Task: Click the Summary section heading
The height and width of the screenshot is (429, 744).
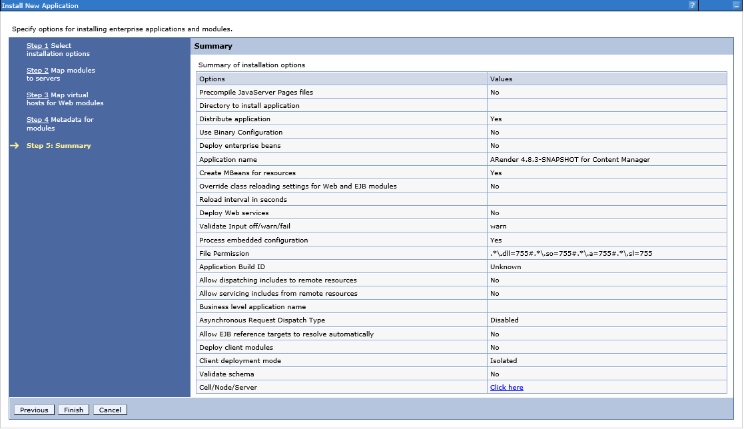Action: point(213,47)
